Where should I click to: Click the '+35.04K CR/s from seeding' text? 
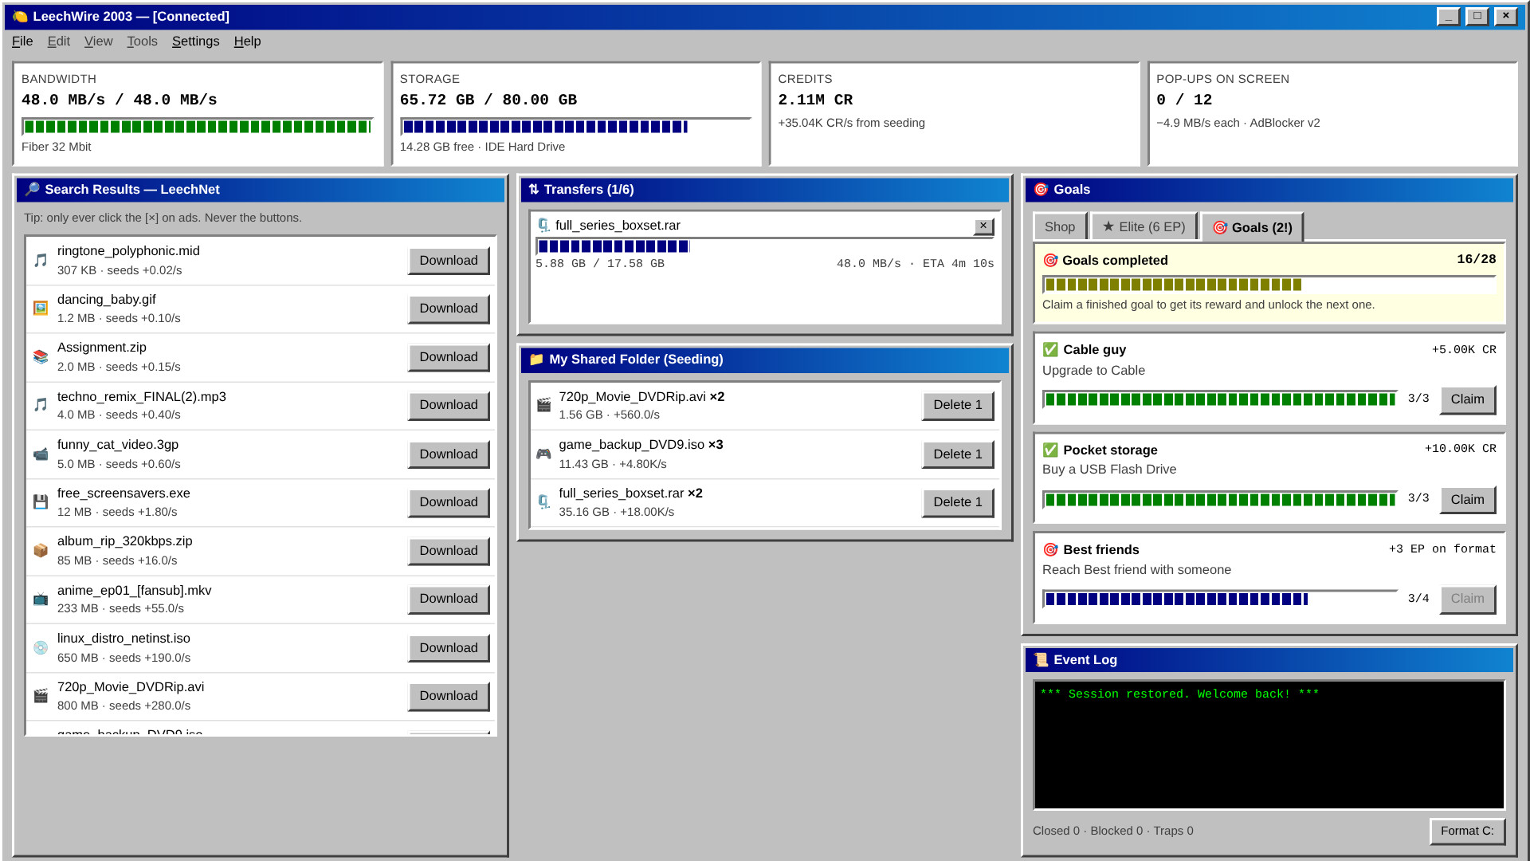pyautogui.click(x=851, y=123)
